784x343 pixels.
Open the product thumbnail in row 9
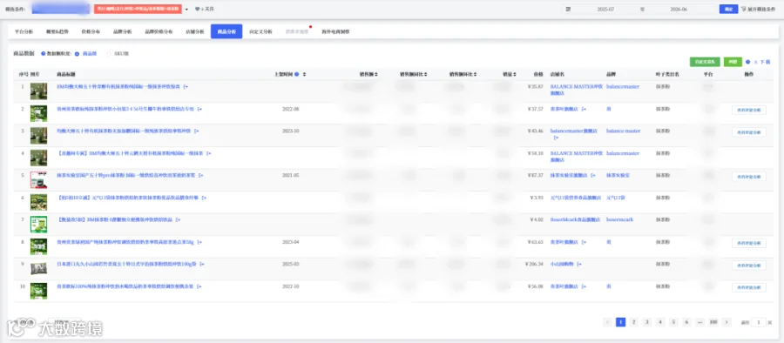(38, 268)
